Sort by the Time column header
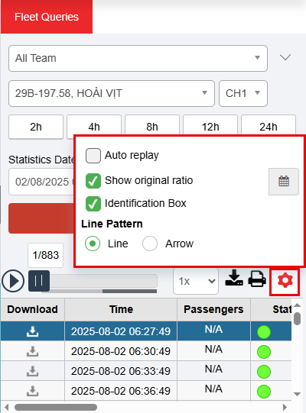 121,309
